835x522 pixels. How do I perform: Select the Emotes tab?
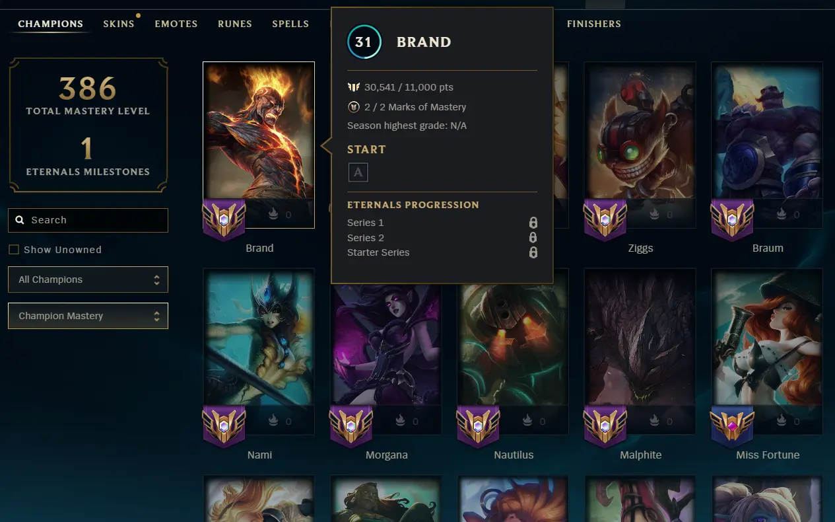click(176, 24)
